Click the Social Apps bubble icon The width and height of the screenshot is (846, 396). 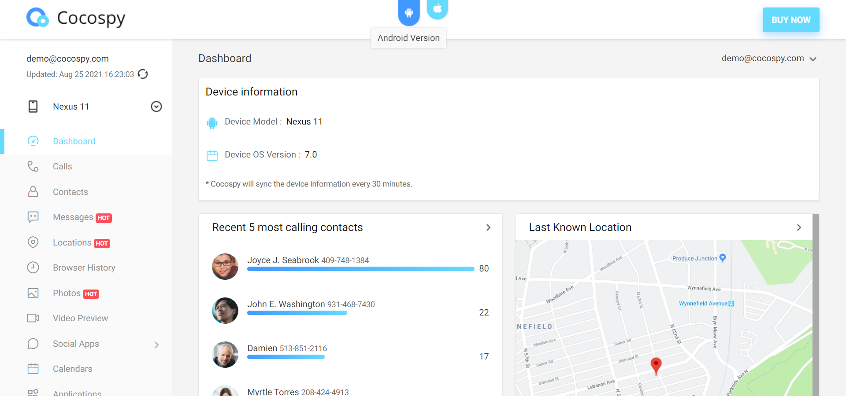pyautogui.click(x=33, y=344)
